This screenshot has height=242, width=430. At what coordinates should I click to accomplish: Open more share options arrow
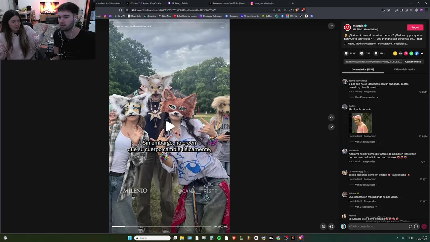point(422,53)
